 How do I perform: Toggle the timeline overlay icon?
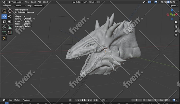coord(174,100)
